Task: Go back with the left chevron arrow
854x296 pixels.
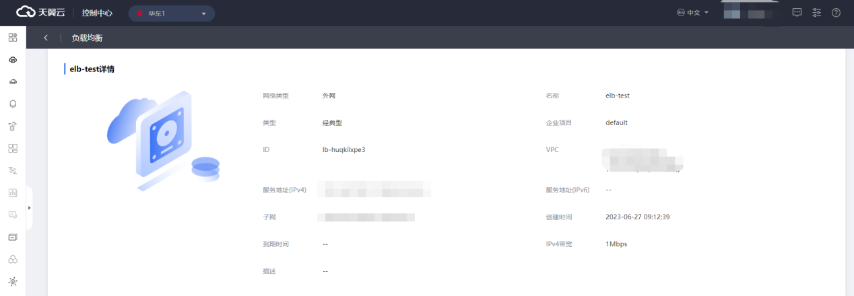Action: click(x=46, y=38)
